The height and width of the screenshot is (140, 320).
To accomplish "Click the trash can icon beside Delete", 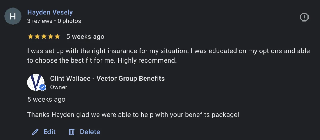I will [x=71, y=132].
